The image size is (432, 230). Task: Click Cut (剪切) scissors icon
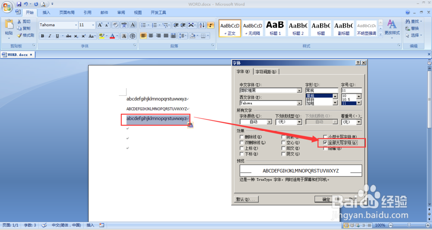(24, 22)
